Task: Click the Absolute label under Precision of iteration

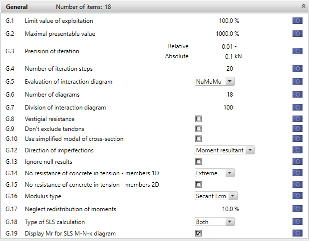Action: coord(177,56)
